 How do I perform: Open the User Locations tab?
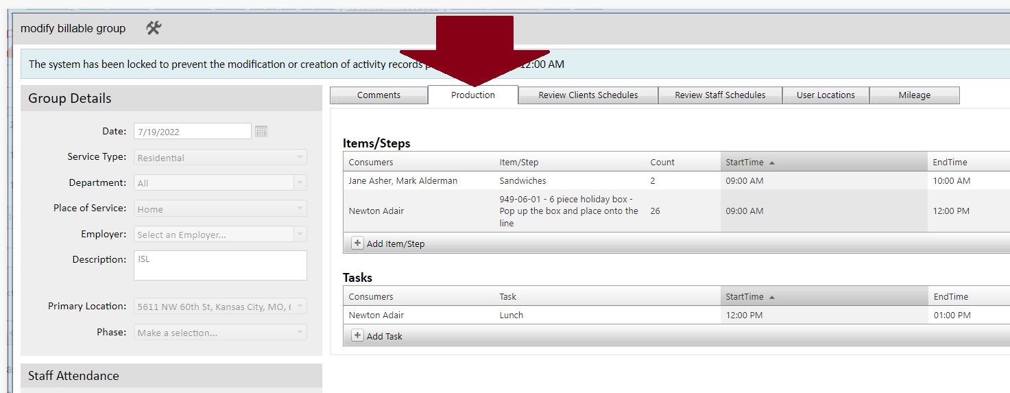826,95
